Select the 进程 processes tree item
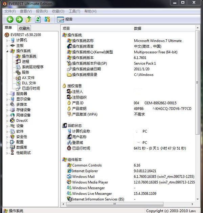 22,61
